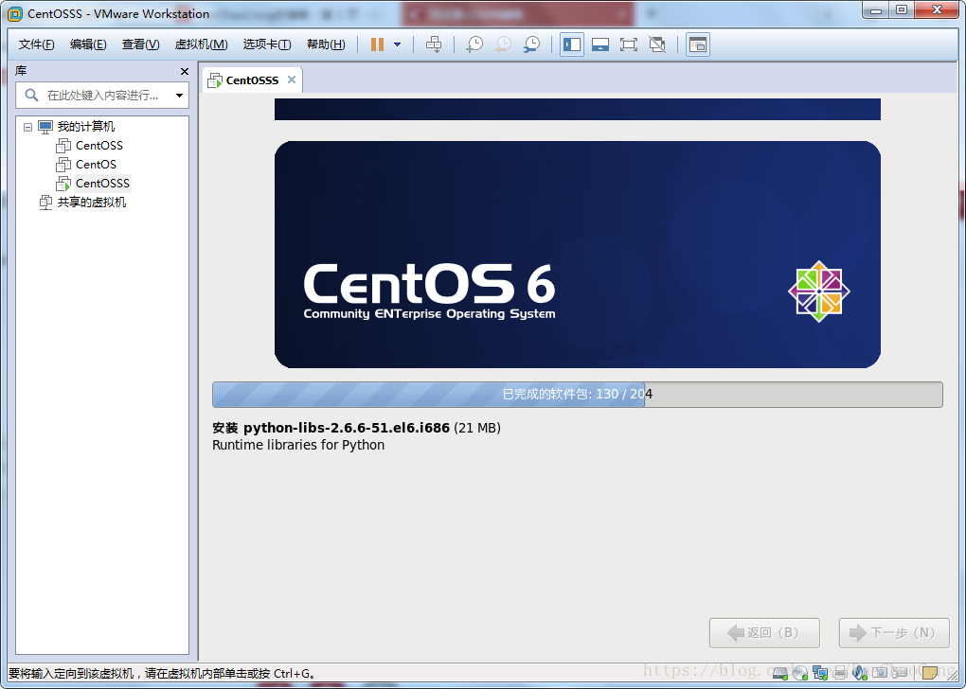Click the sound card status icon
Screen dimensions: 966x689
coord(860,673)
